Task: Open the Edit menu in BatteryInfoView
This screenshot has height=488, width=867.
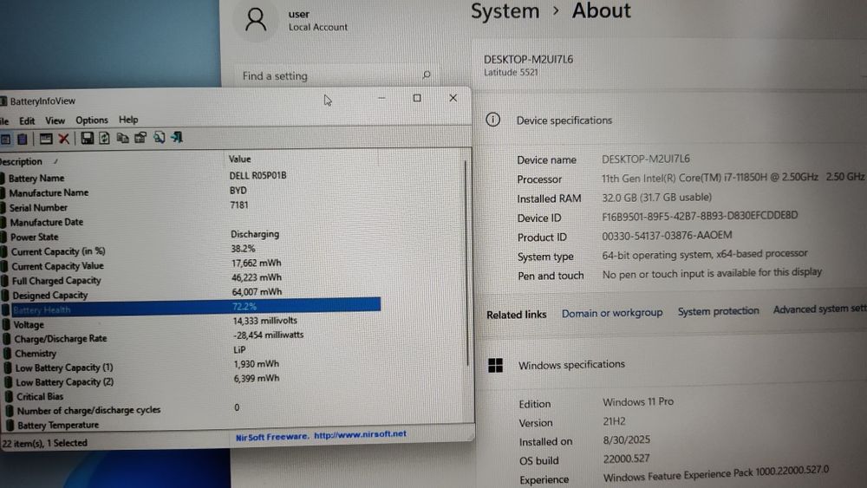Action: tap(27, 120)
